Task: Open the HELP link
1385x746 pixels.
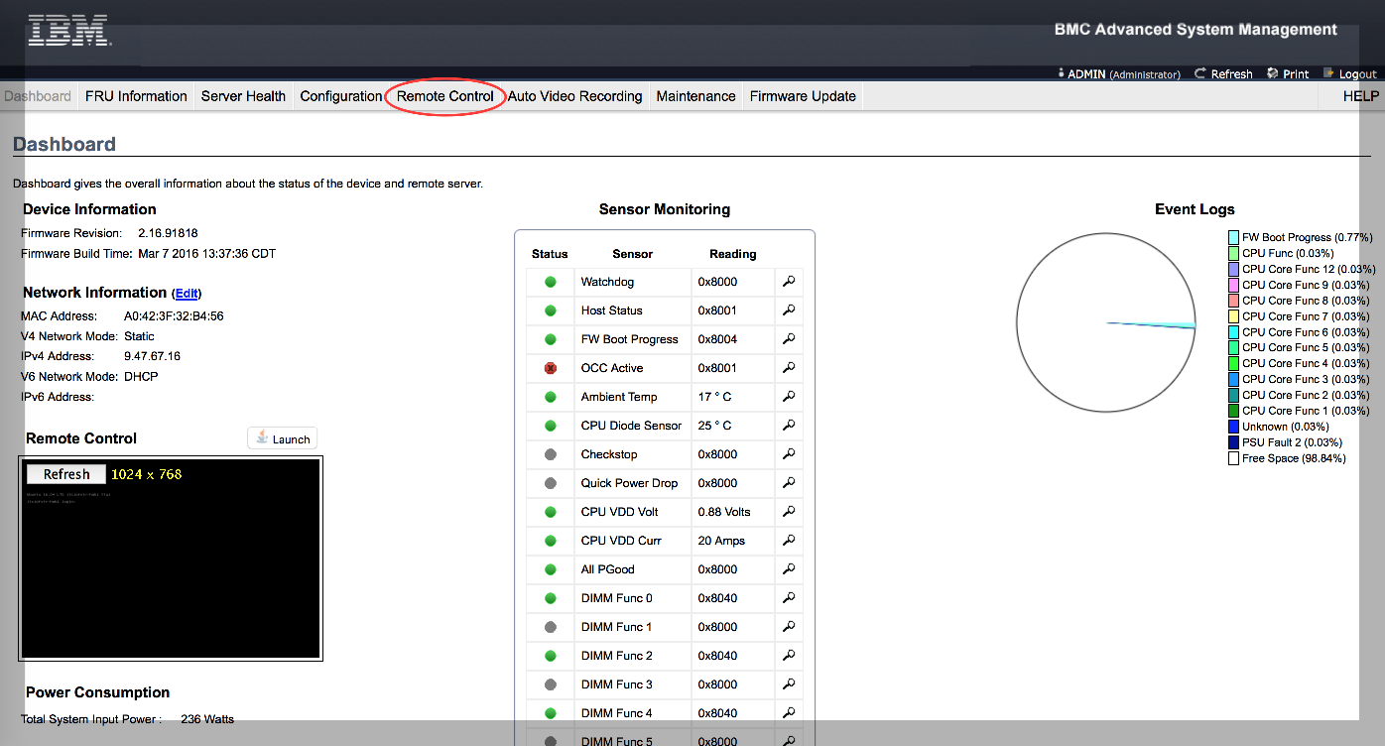Action: (1361, 96)
